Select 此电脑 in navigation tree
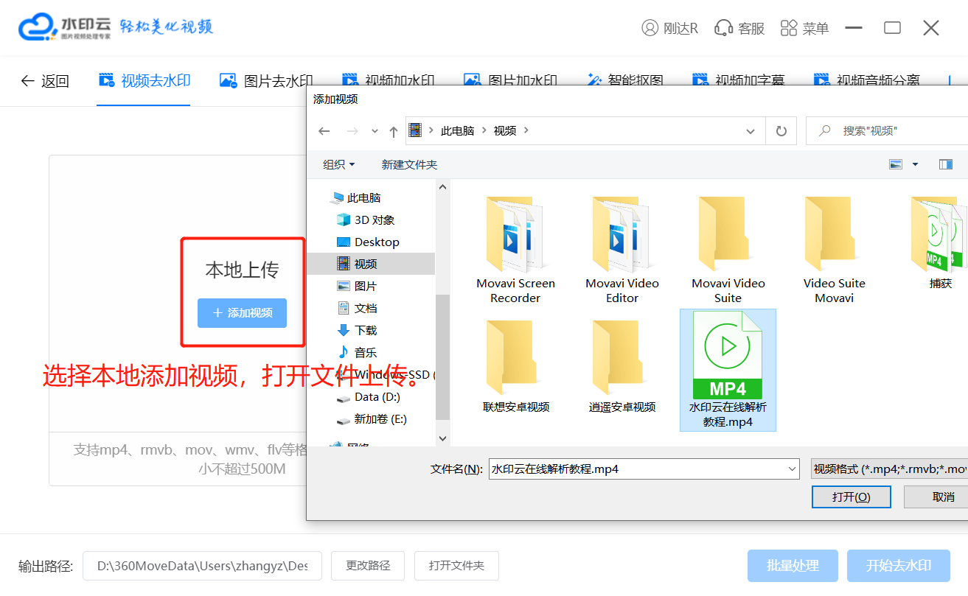The width and height of the screenshot is (968, 596). tap(364, 197)
